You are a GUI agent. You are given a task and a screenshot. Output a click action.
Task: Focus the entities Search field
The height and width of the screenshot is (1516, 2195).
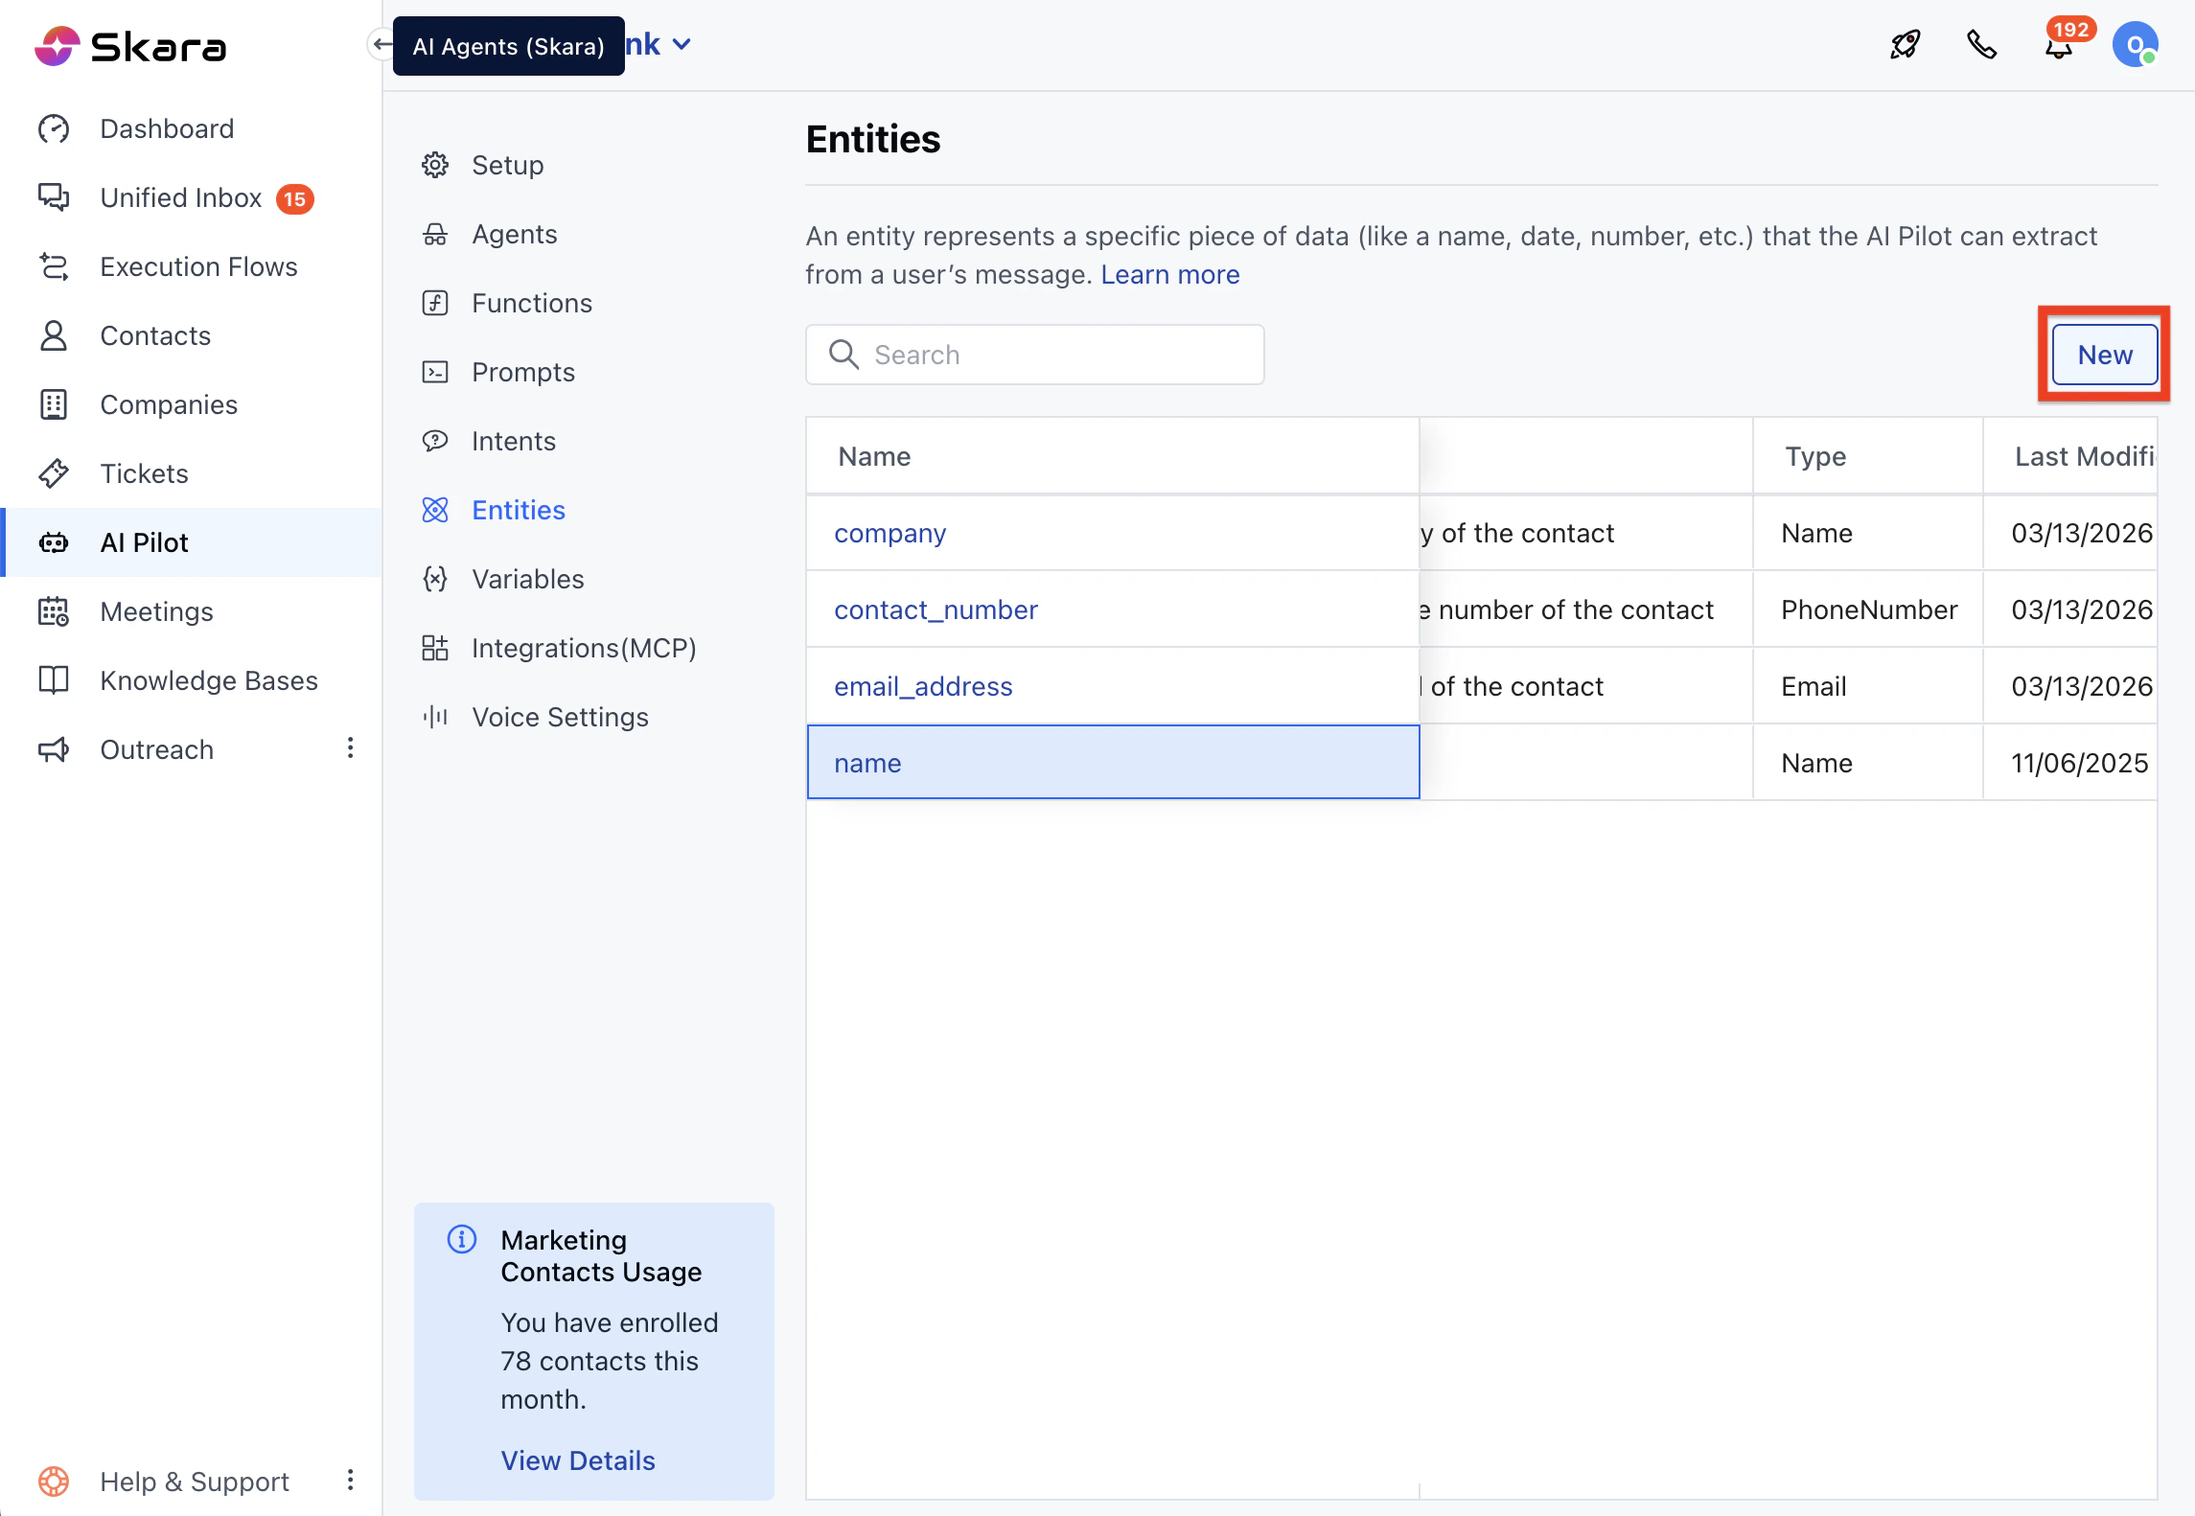(1054, 355)
